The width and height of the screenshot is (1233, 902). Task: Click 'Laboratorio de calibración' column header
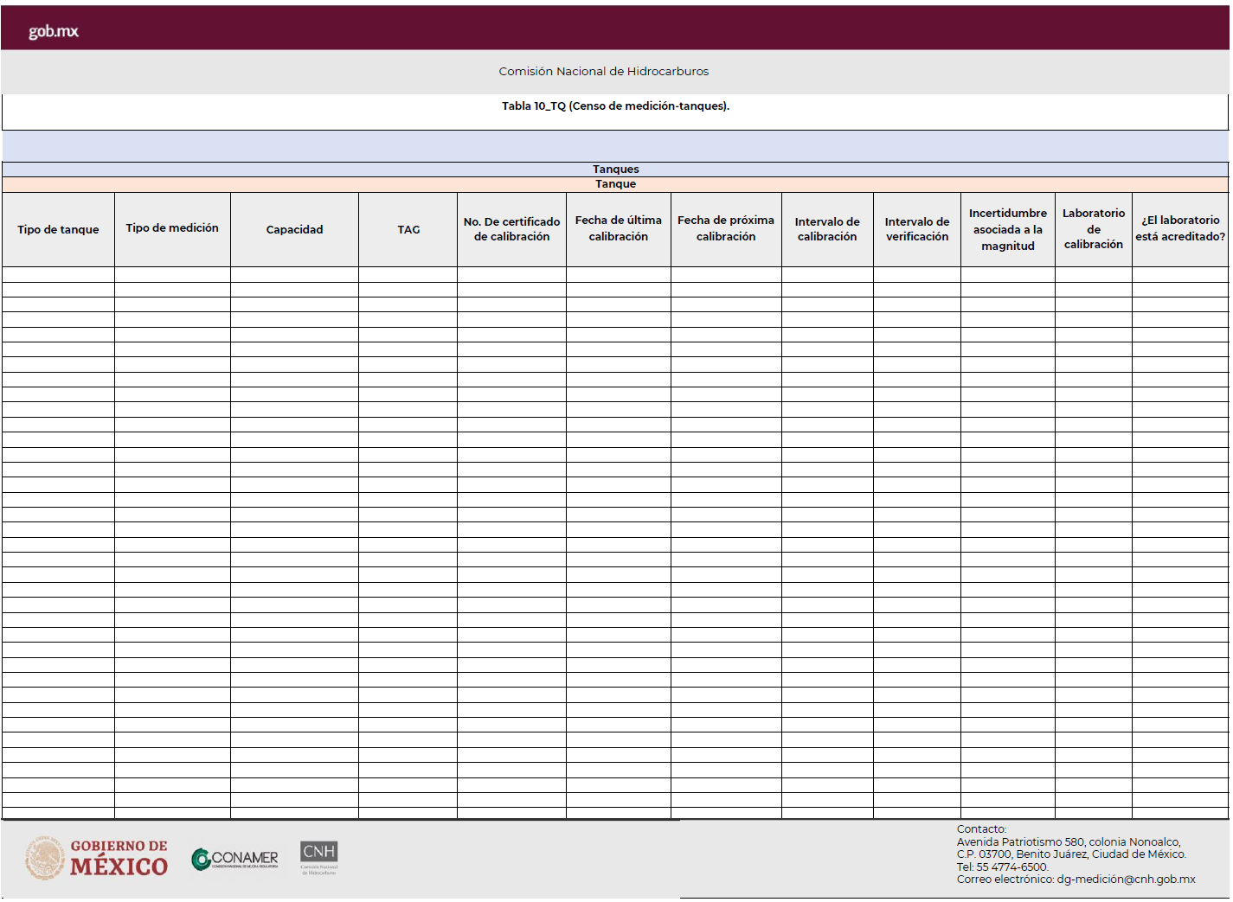tap(1093, 229)
